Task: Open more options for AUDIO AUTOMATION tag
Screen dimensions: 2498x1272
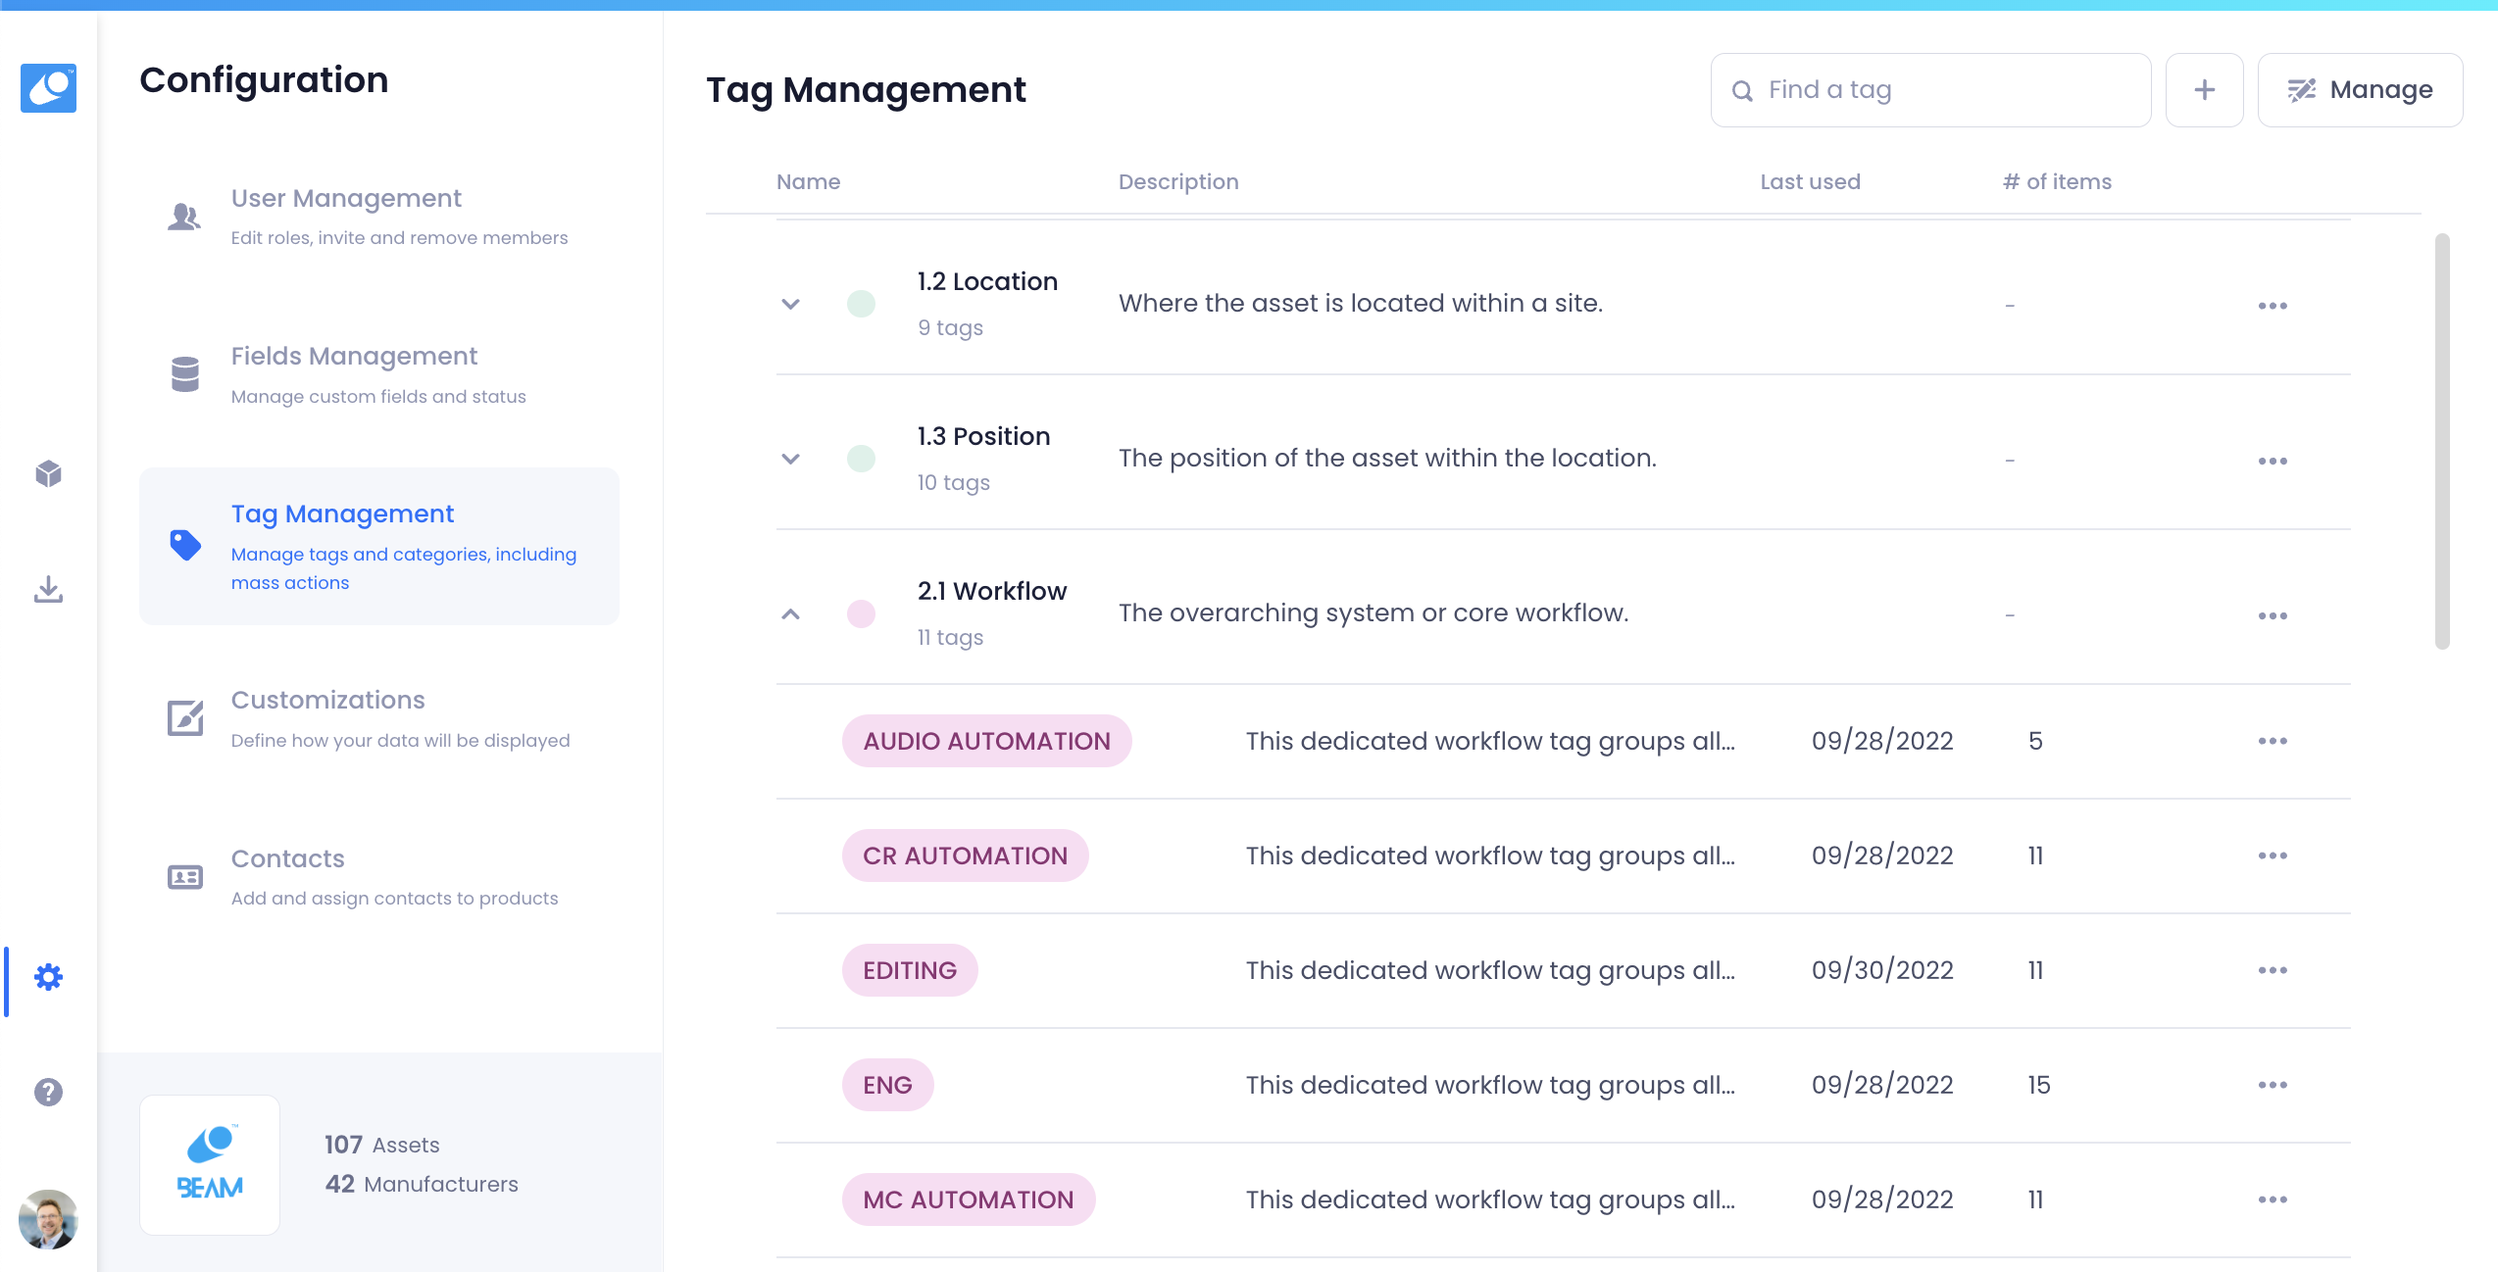Action: coord(2272,741)
